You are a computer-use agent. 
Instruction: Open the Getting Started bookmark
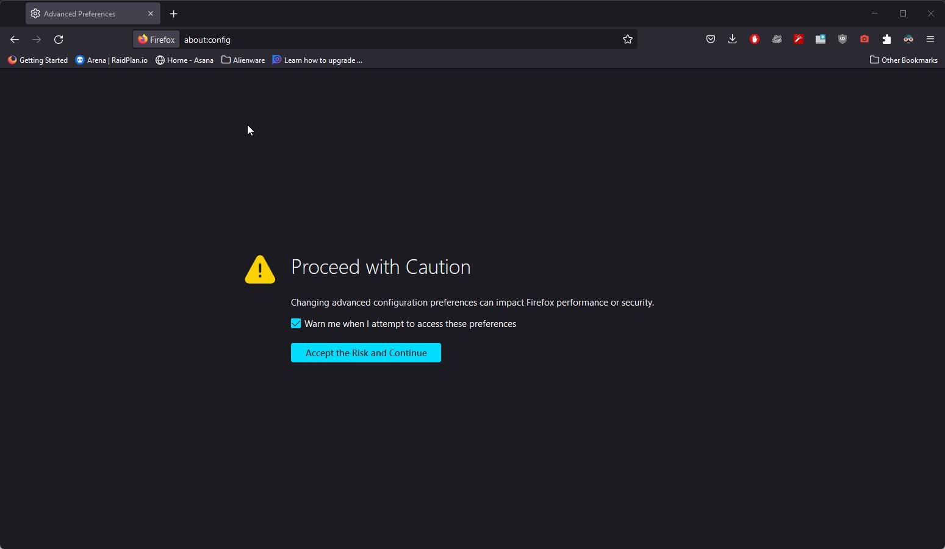pyautogui.click(x=38, y=60)
